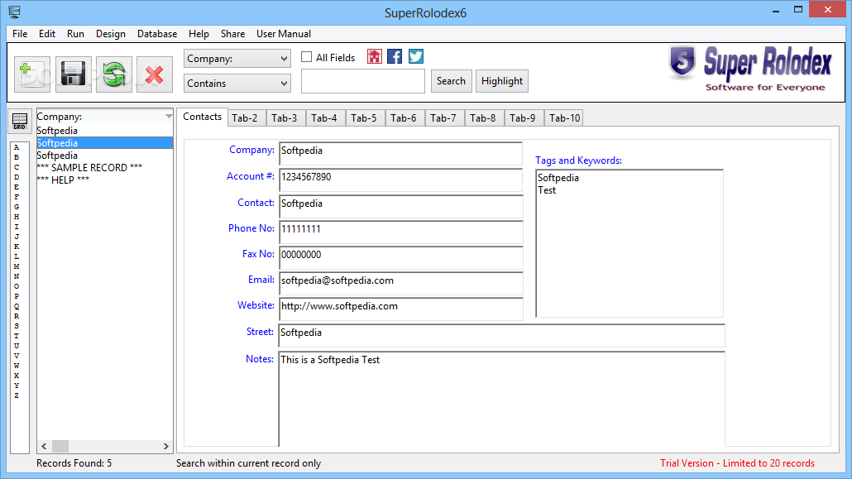Click the record list horizontal scrollbar thumb
852x479 pixels.
[x=60, y=447]
